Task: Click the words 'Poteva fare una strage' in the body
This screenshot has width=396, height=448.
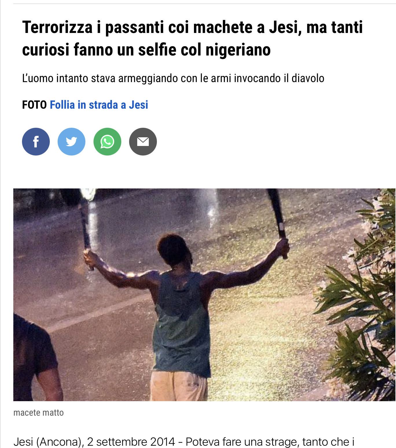Action: (242, 442)
